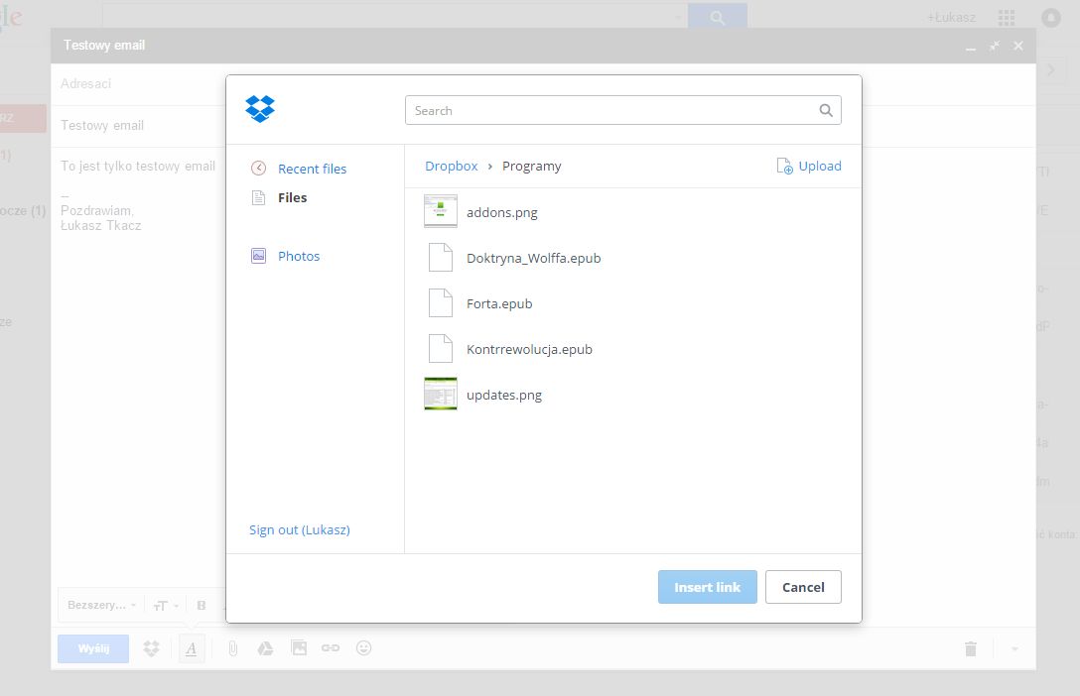The image size is (1080, 696).
Task: Select the addons.png file name
Action: tap(502, 212)
